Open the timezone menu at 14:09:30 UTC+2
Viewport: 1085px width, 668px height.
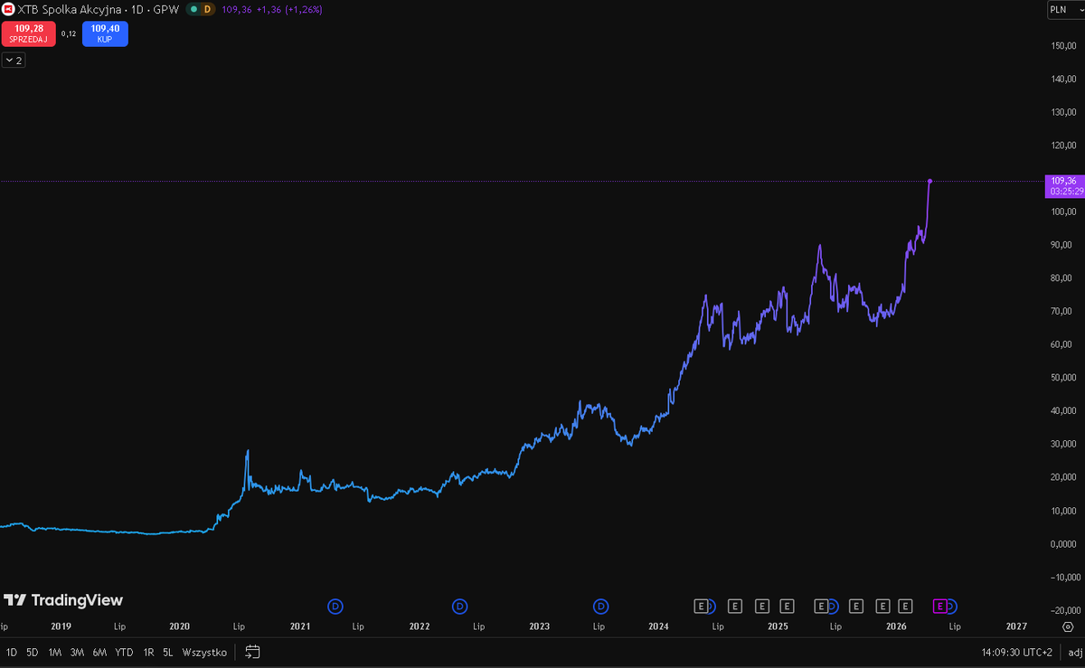(1016, 652)
